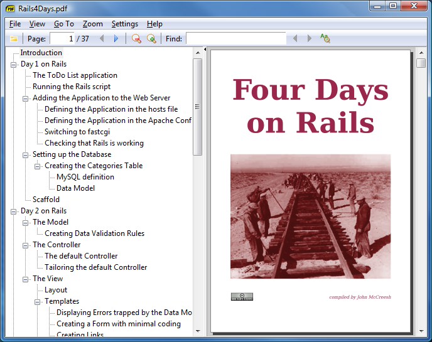Click bookmarks panel scroll up arrow
This screenshot has width=432, height=342.
[x=198, y=53]
